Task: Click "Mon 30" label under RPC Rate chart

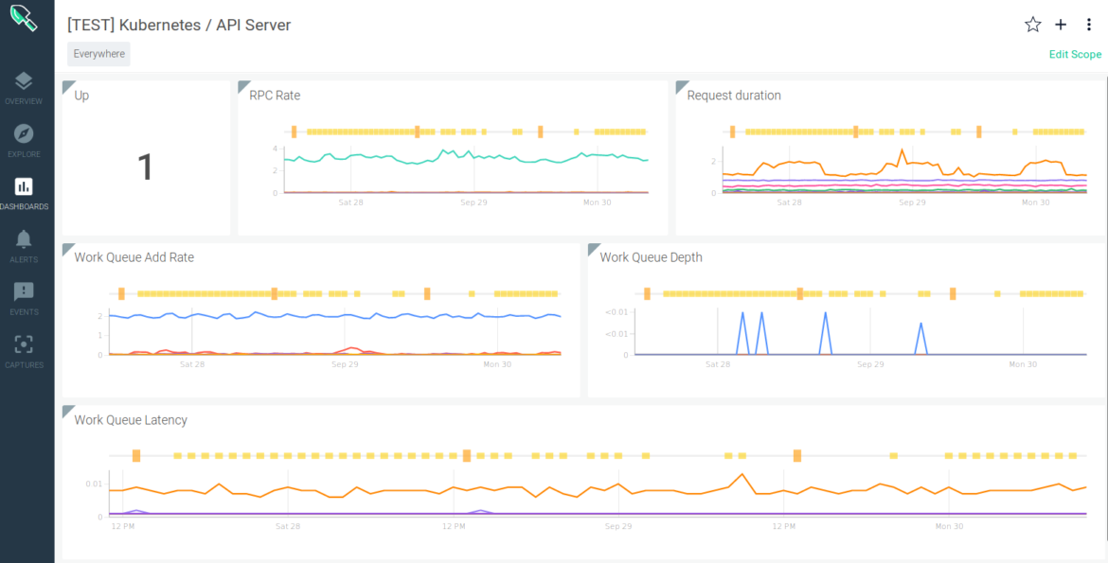Action: [598, 202]
